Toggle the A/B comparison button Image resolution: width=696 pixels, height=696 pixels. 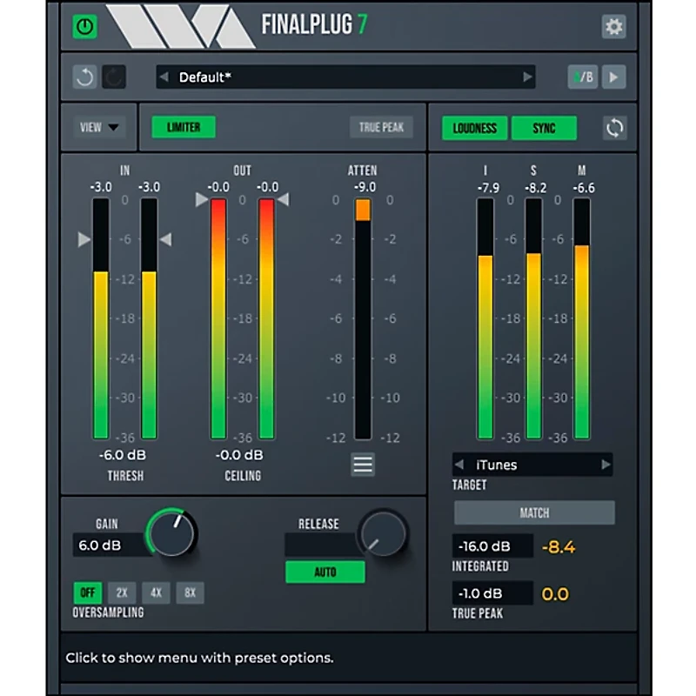click(582, 77)
